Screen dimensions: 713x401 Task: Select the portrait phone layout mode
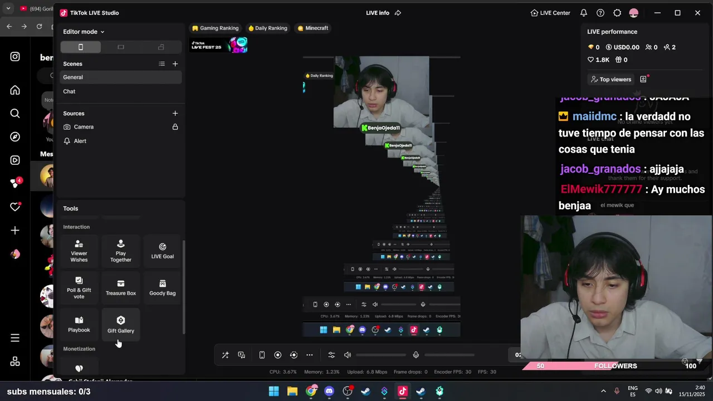coord(80,47)
